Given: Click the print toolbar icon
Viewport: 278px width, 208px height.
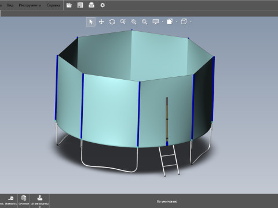Looking at the screenshot, I should [x=92, y=5].
